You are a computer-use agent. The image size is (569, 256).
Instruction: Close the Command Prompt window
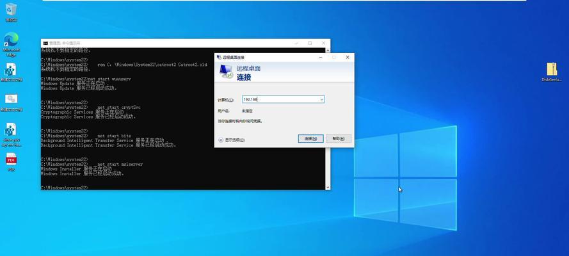point(323,43)
